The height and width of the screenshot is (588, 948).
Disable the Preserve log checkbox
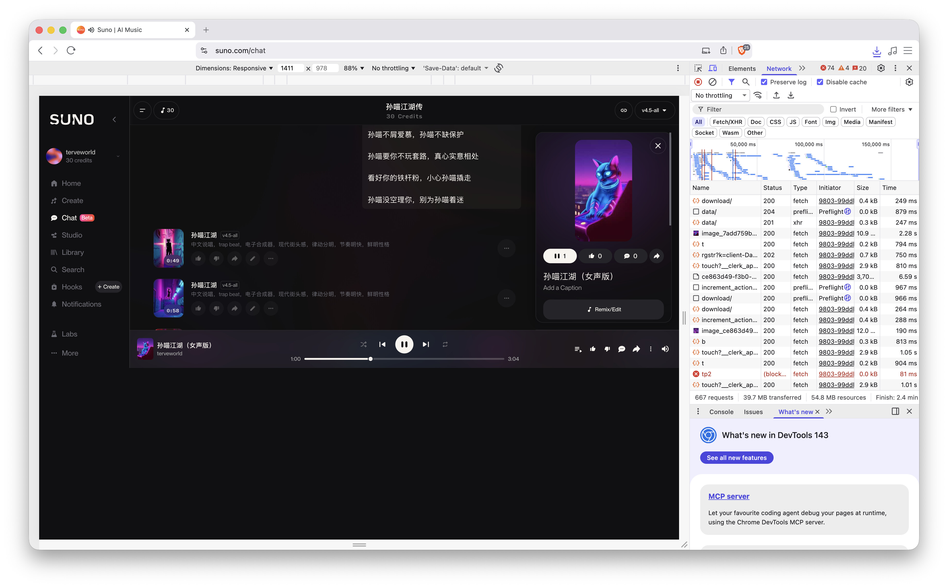point(764,82)
